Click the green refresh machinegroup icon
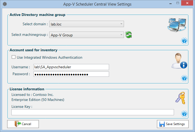The height and width of the screenshot is (132, 195). click(129, 35)
